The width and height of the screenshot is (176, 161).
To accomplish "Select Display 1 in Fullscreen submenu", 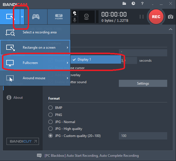I will 84,59.
